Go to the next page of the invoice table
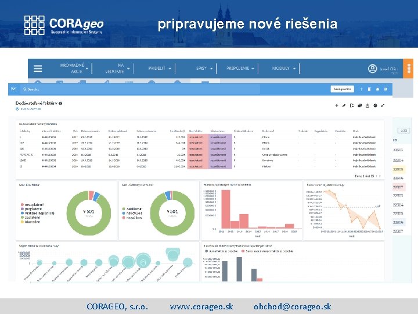The width and height of the screenshot is (418, 314). tap(380, 176)
